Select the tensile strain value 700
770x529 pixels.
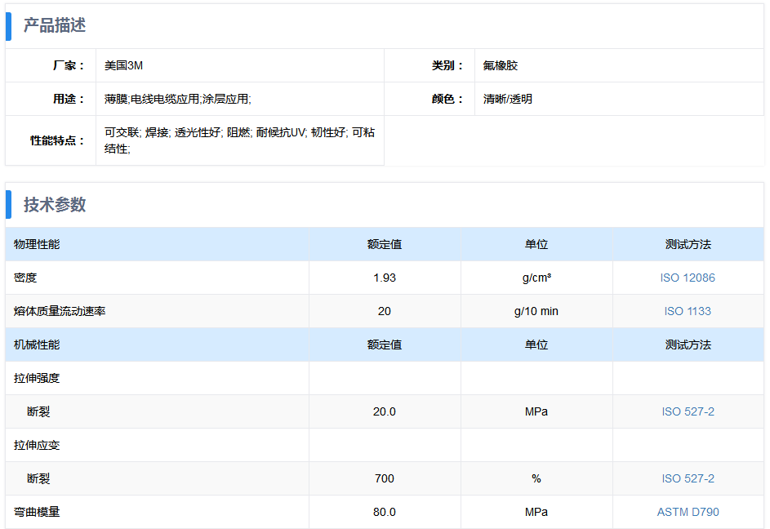coord(385,478)
